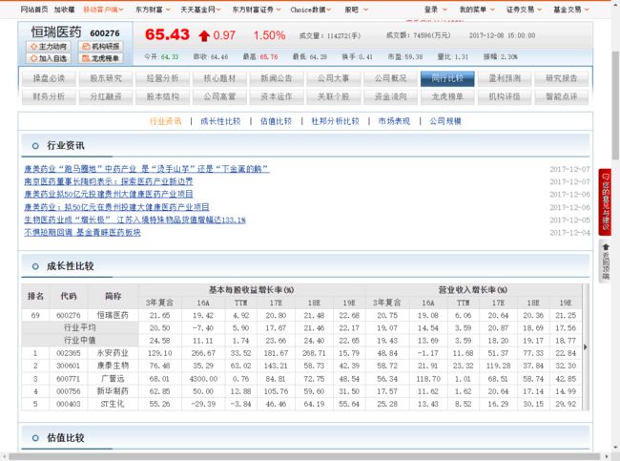The image size is (620, 461).
Task: Click the circle bullet beside 行业资讯 heading
Action: (x=35, y=146)
